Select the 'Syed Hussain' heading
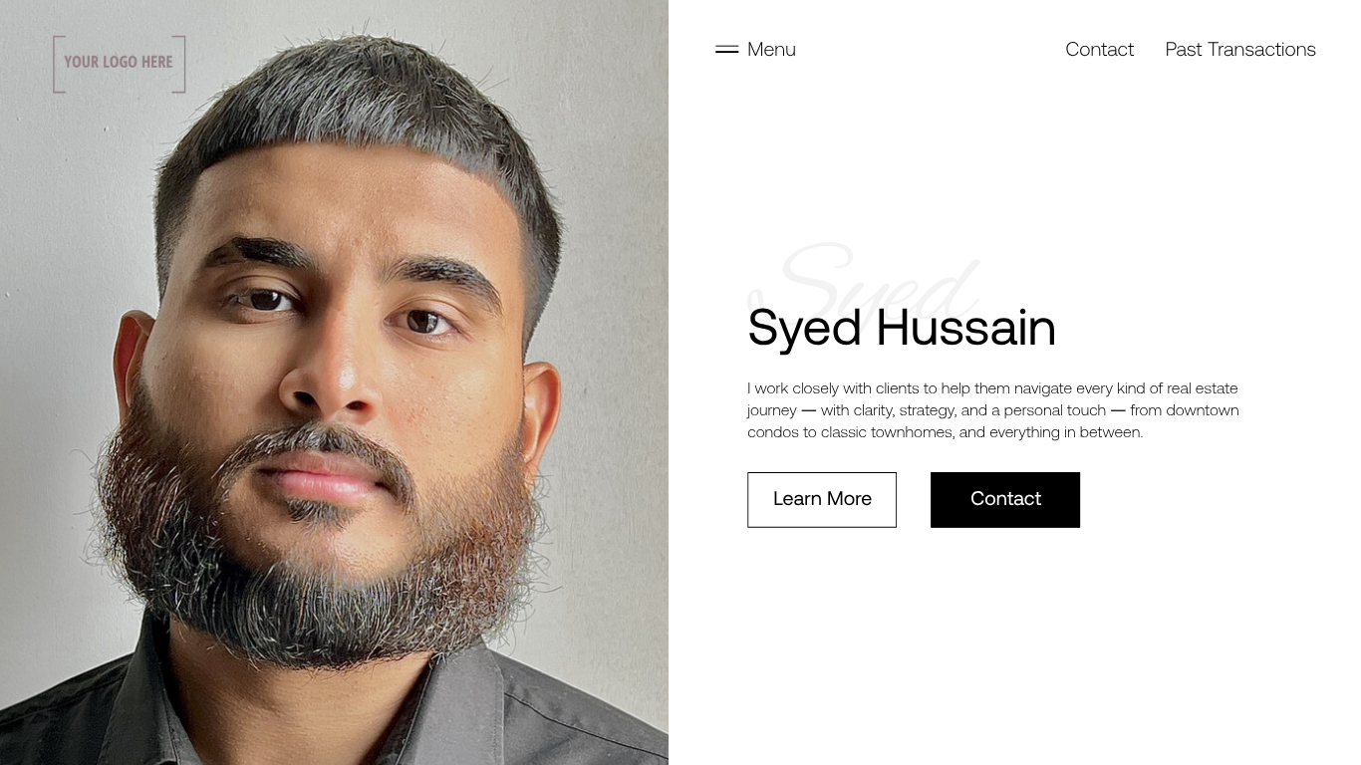 click(902, 328)
